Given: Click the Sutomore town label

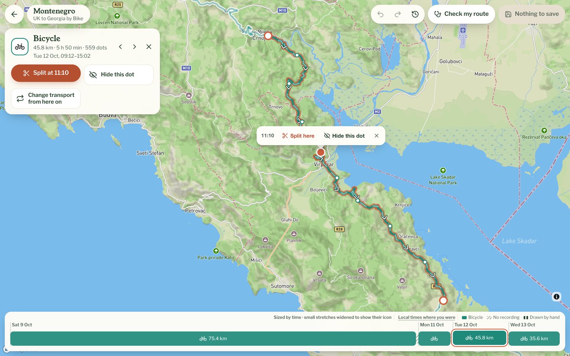Looking at the screenshot, I should tap(283, 286).
